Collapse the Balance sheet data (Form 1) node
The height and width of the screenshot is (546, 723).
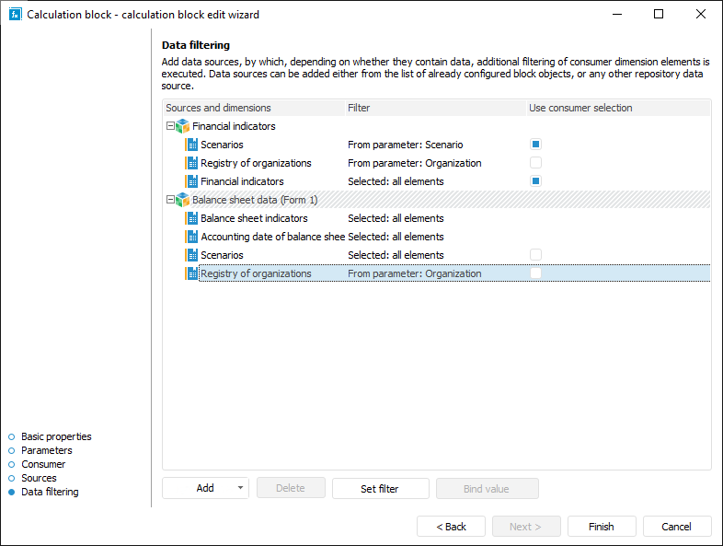click(169, 200)
